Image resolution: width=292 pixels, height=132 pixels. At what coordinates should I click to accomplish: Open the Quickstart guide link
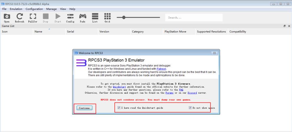(119, 87)
